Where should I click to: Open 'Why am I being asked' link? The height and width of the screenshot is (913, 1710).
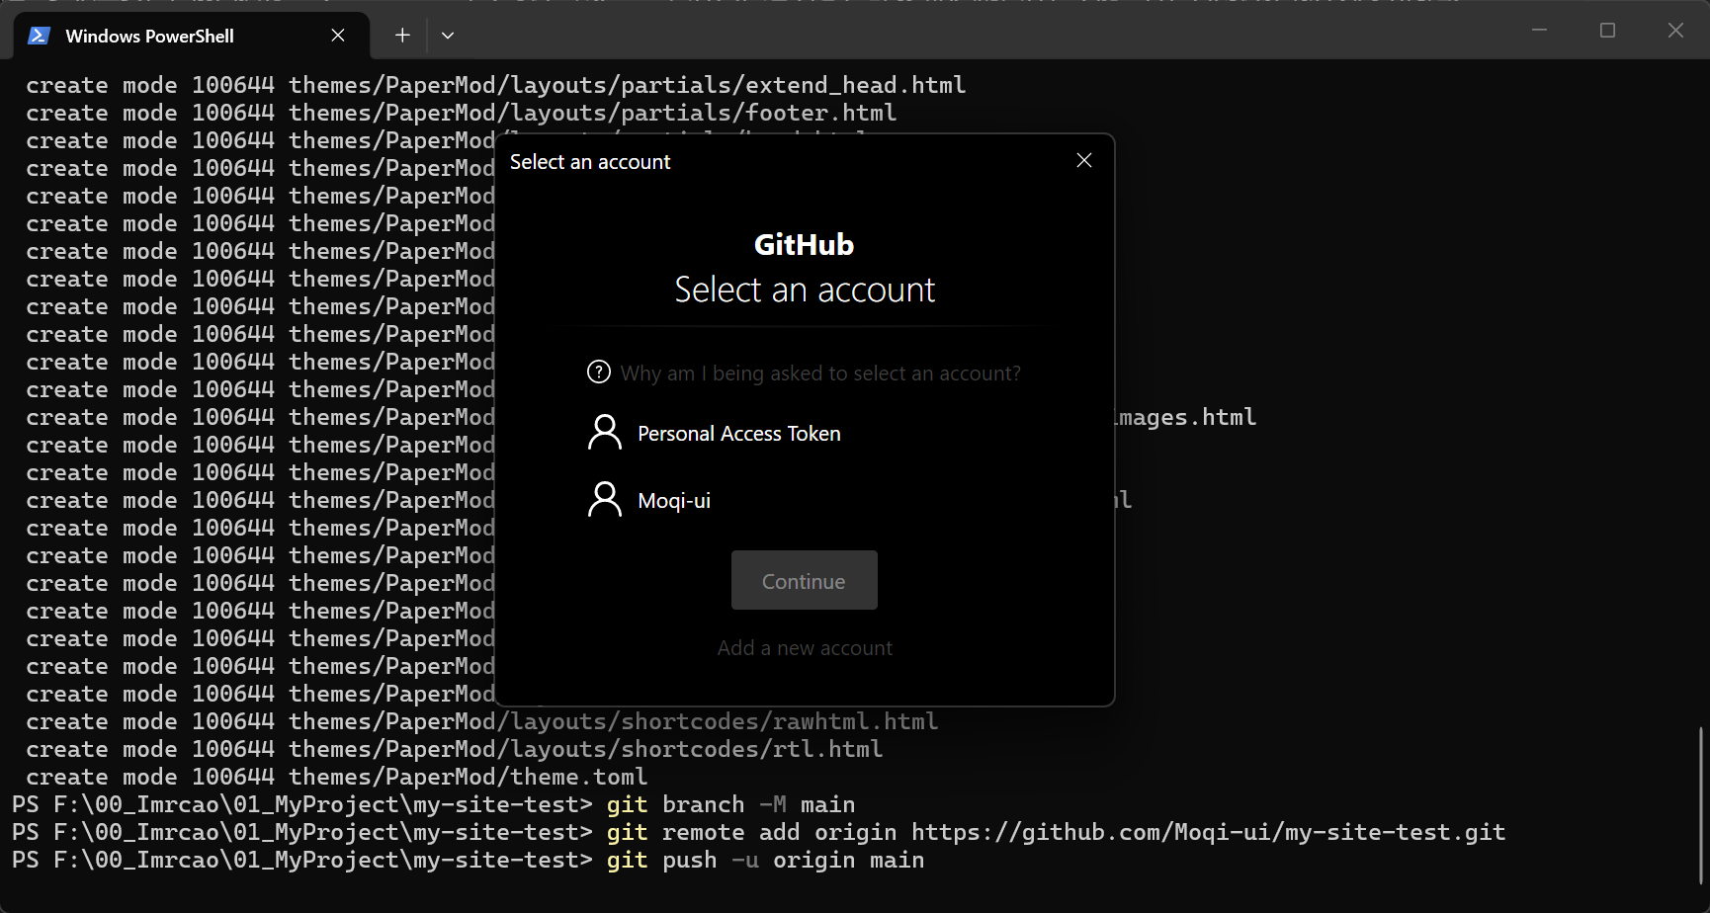[820, 373]
